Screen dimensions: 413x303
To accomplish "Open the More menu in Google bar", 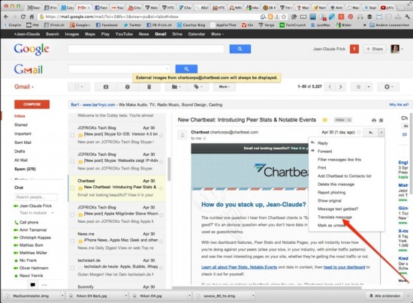I will [x=217, y=34].
